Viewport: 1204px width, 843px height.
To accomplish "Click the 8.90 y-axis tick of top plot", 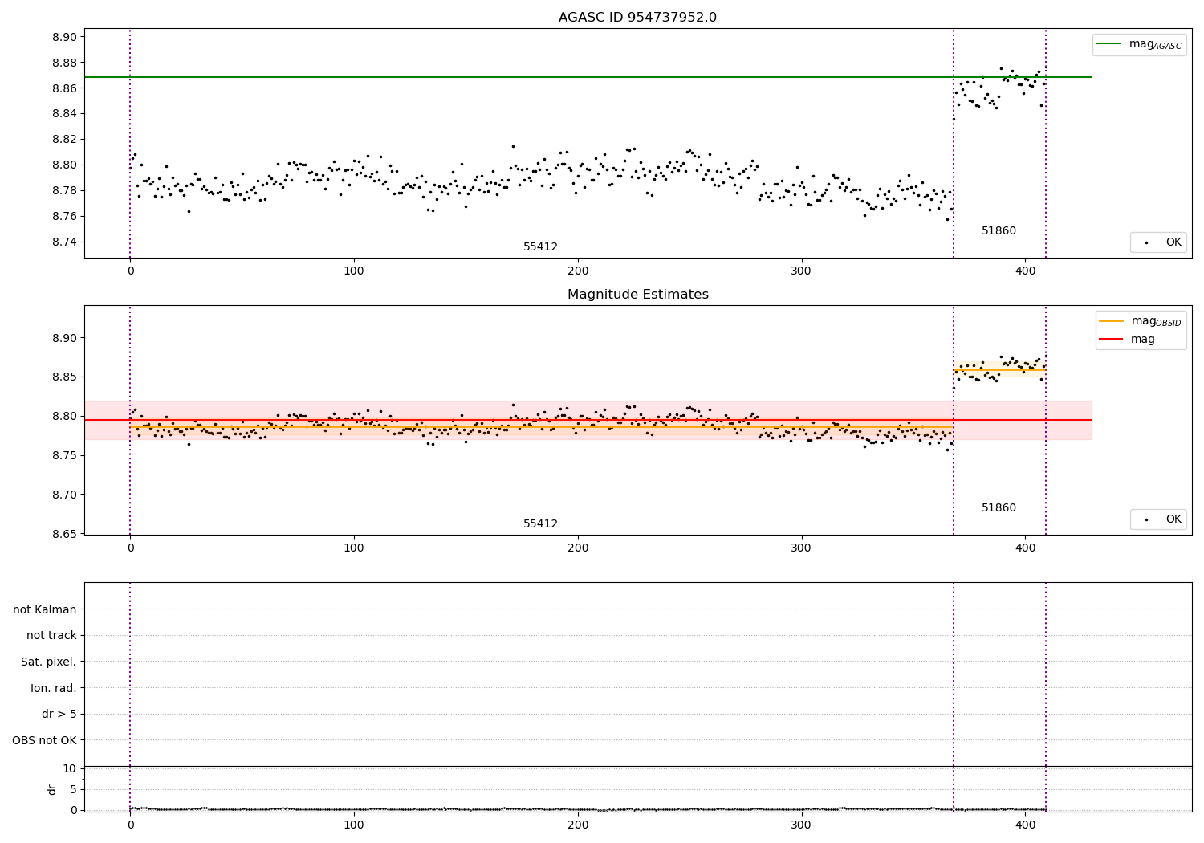I will pyautogui.click(x=63, y=37).
